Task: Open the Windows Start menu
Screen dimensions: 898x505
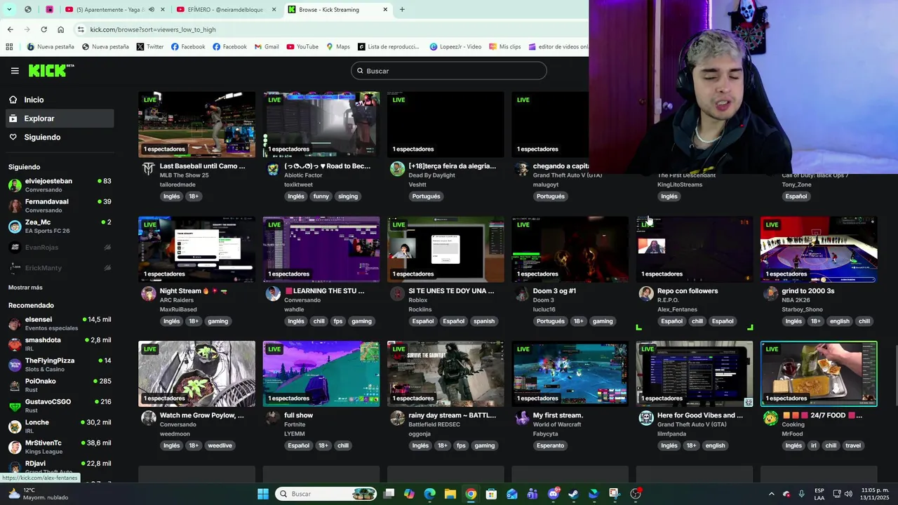Action: tap(263, 494)
